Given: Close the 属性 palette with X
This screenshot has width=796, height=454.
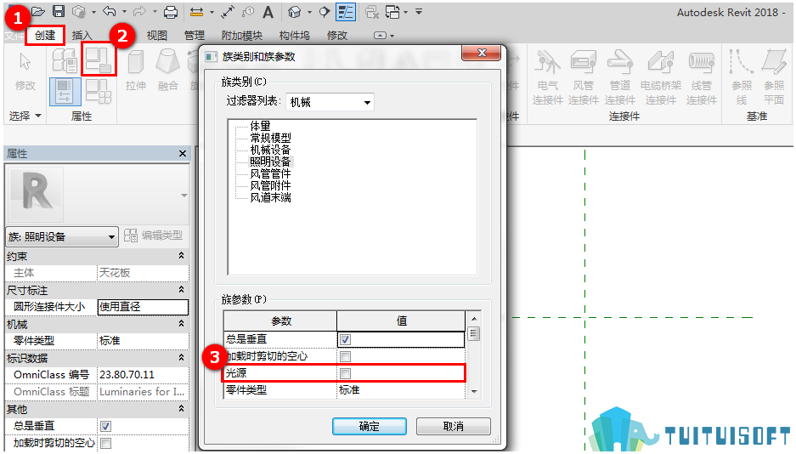Looking at the screenshot, I should point(183,153).
